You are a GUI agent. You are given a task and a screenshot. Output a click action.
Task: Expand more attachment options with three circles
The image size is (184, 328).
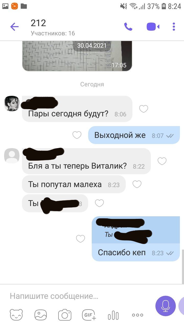coord(137,315)
